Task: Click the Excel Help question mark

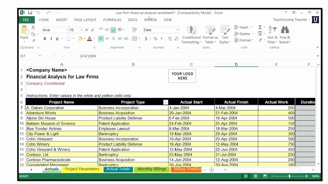Action: 286,13
